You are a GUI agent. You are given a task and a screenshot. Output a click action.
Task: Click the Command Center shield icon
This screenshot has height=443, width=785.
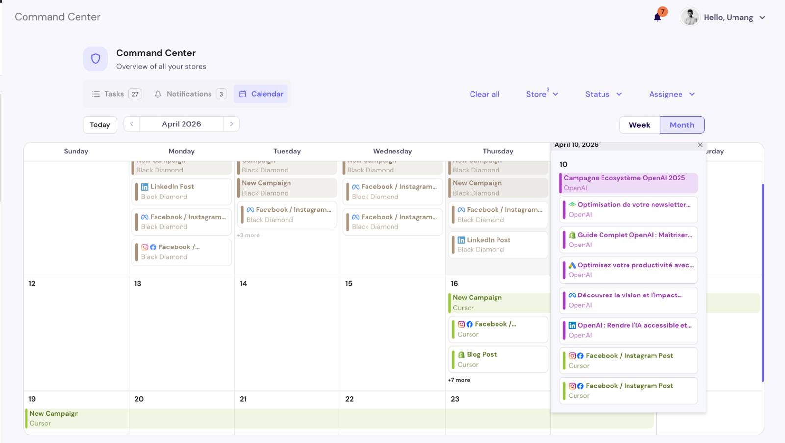click(x=96, y=59)
